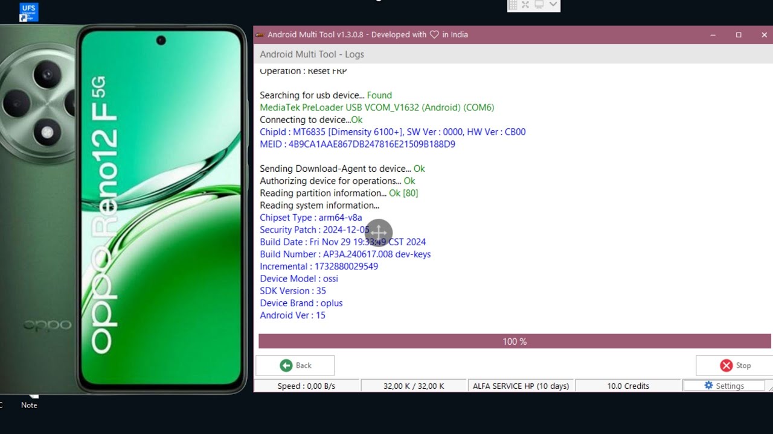Click the Android Multi Tool title bar app icon
This screenshot has height=434, width=773.
260,35
